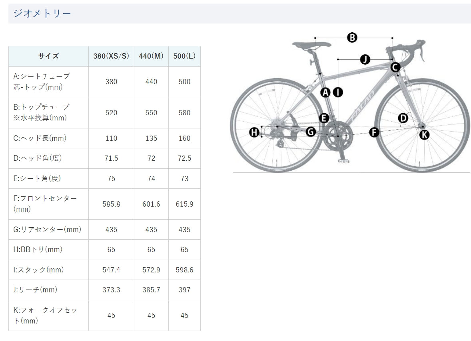Click the D head angle marker

403,118
